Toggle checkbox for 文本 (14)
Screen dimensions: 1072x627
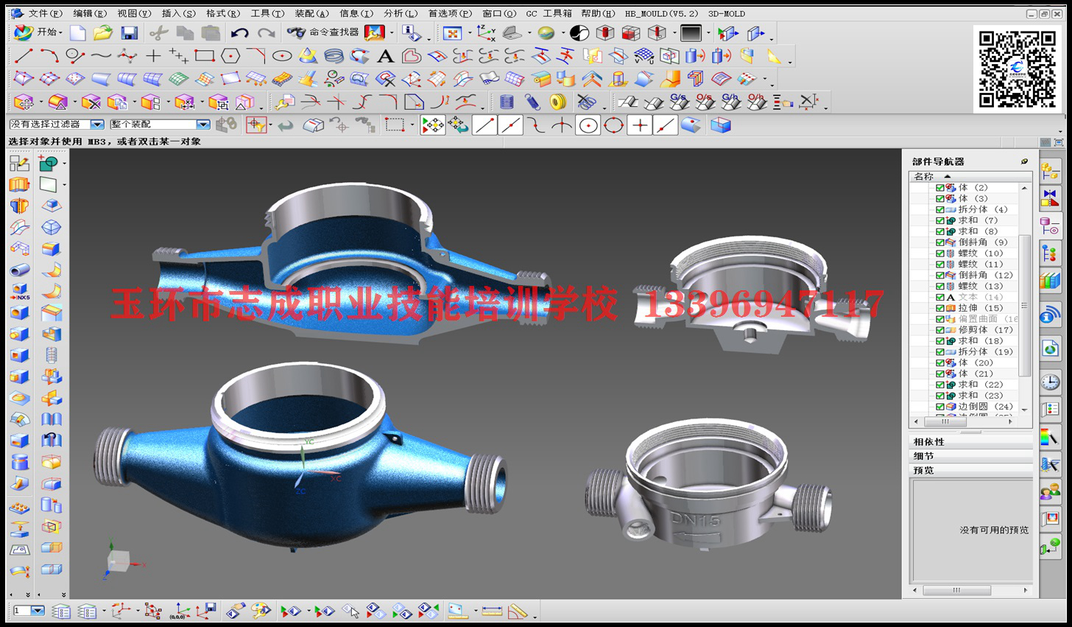[940, 297]
